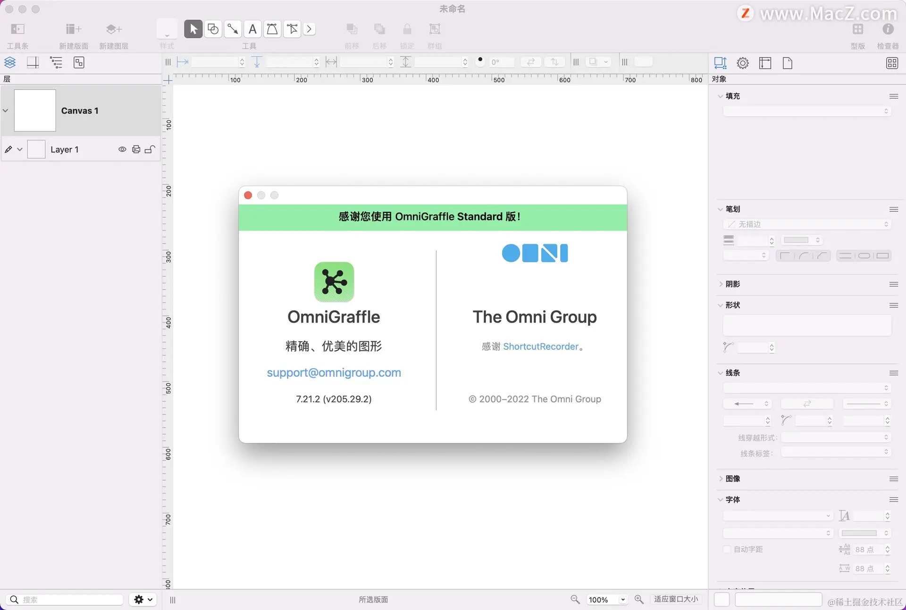This screenshot has width=906, height=610.
Task: Switch to the Canvas inspector tab
Action: [765, 63]
